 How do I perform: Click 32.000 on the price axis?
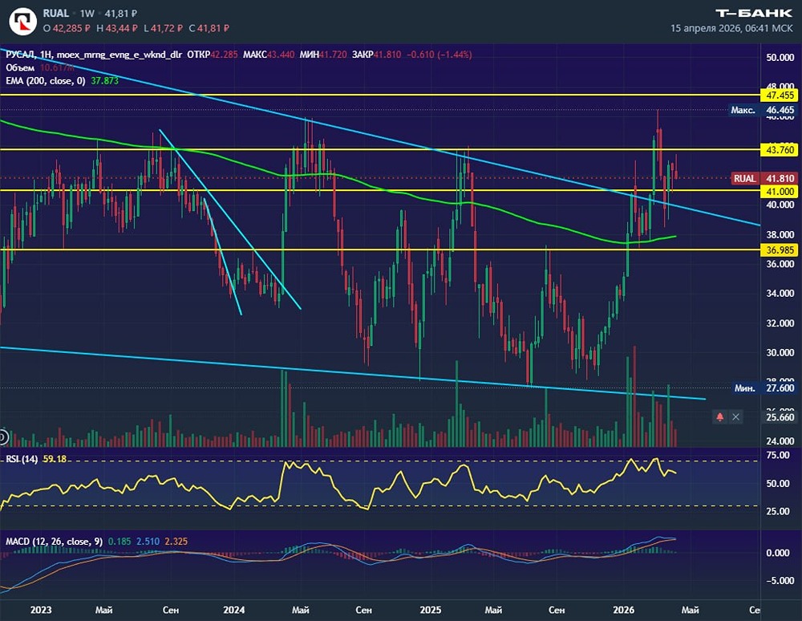point(780,323)
